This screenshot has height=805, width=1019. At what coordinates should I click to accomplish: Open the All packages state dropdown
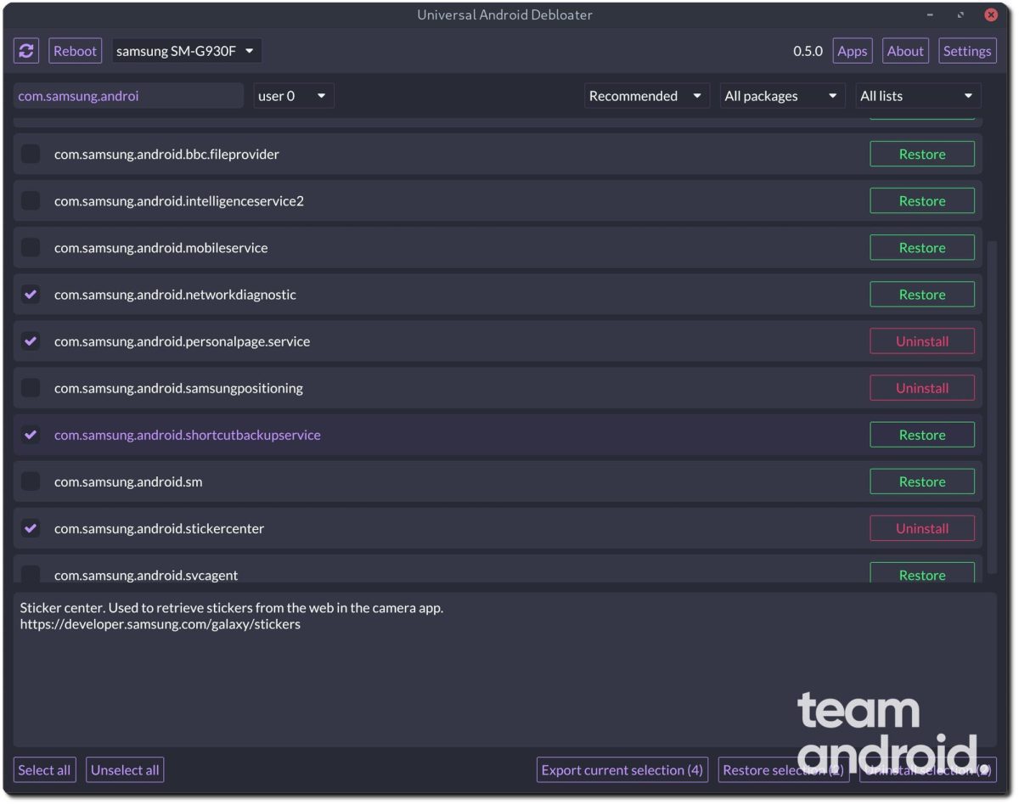click(x=781, y=96)
